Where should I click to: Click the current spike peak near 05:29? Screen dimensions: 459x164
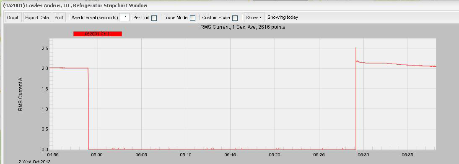355,48
